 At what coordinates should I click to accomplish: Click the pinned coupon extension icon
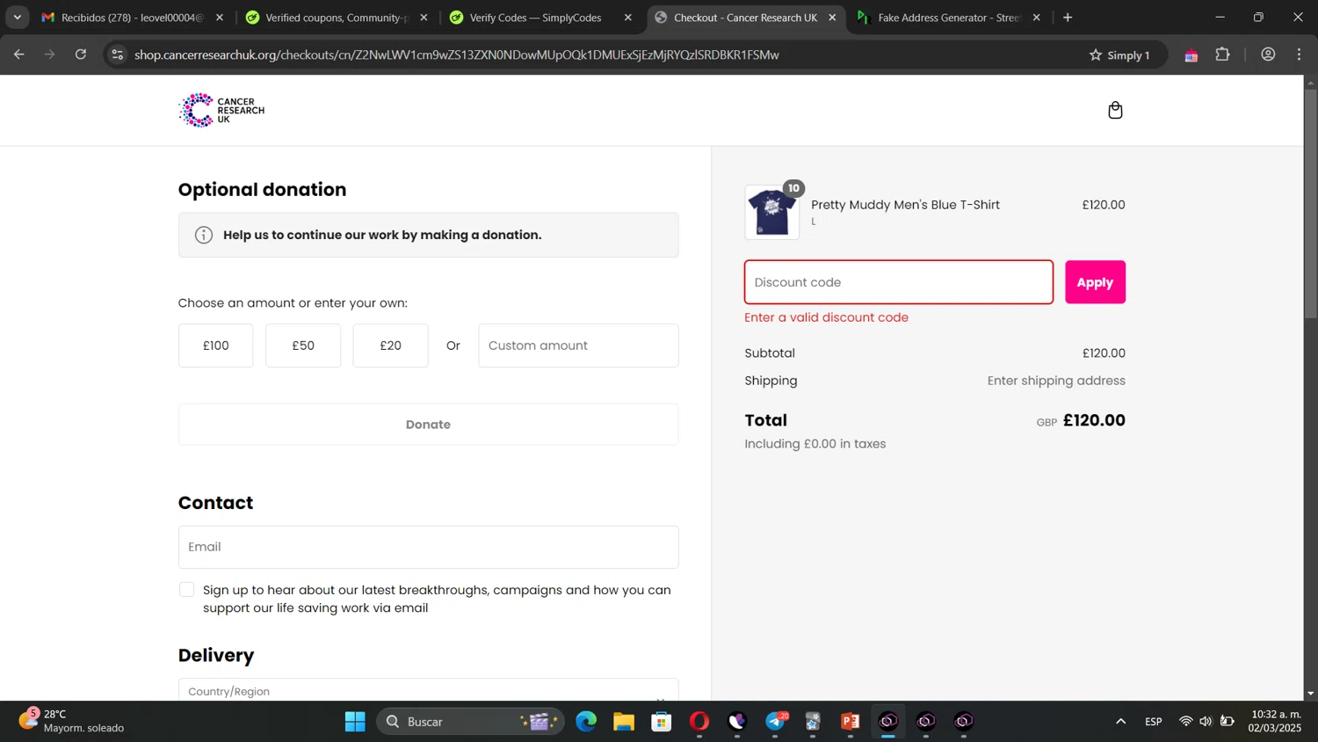[x=1191, y=55]
